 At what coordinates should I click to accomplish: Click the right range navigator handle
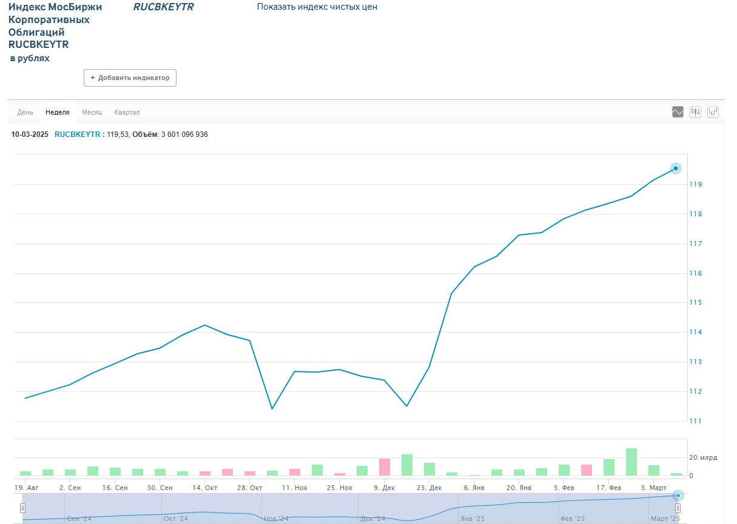[678, 508]
